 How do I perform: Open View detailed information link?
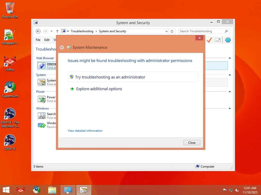tap(85, 131)
